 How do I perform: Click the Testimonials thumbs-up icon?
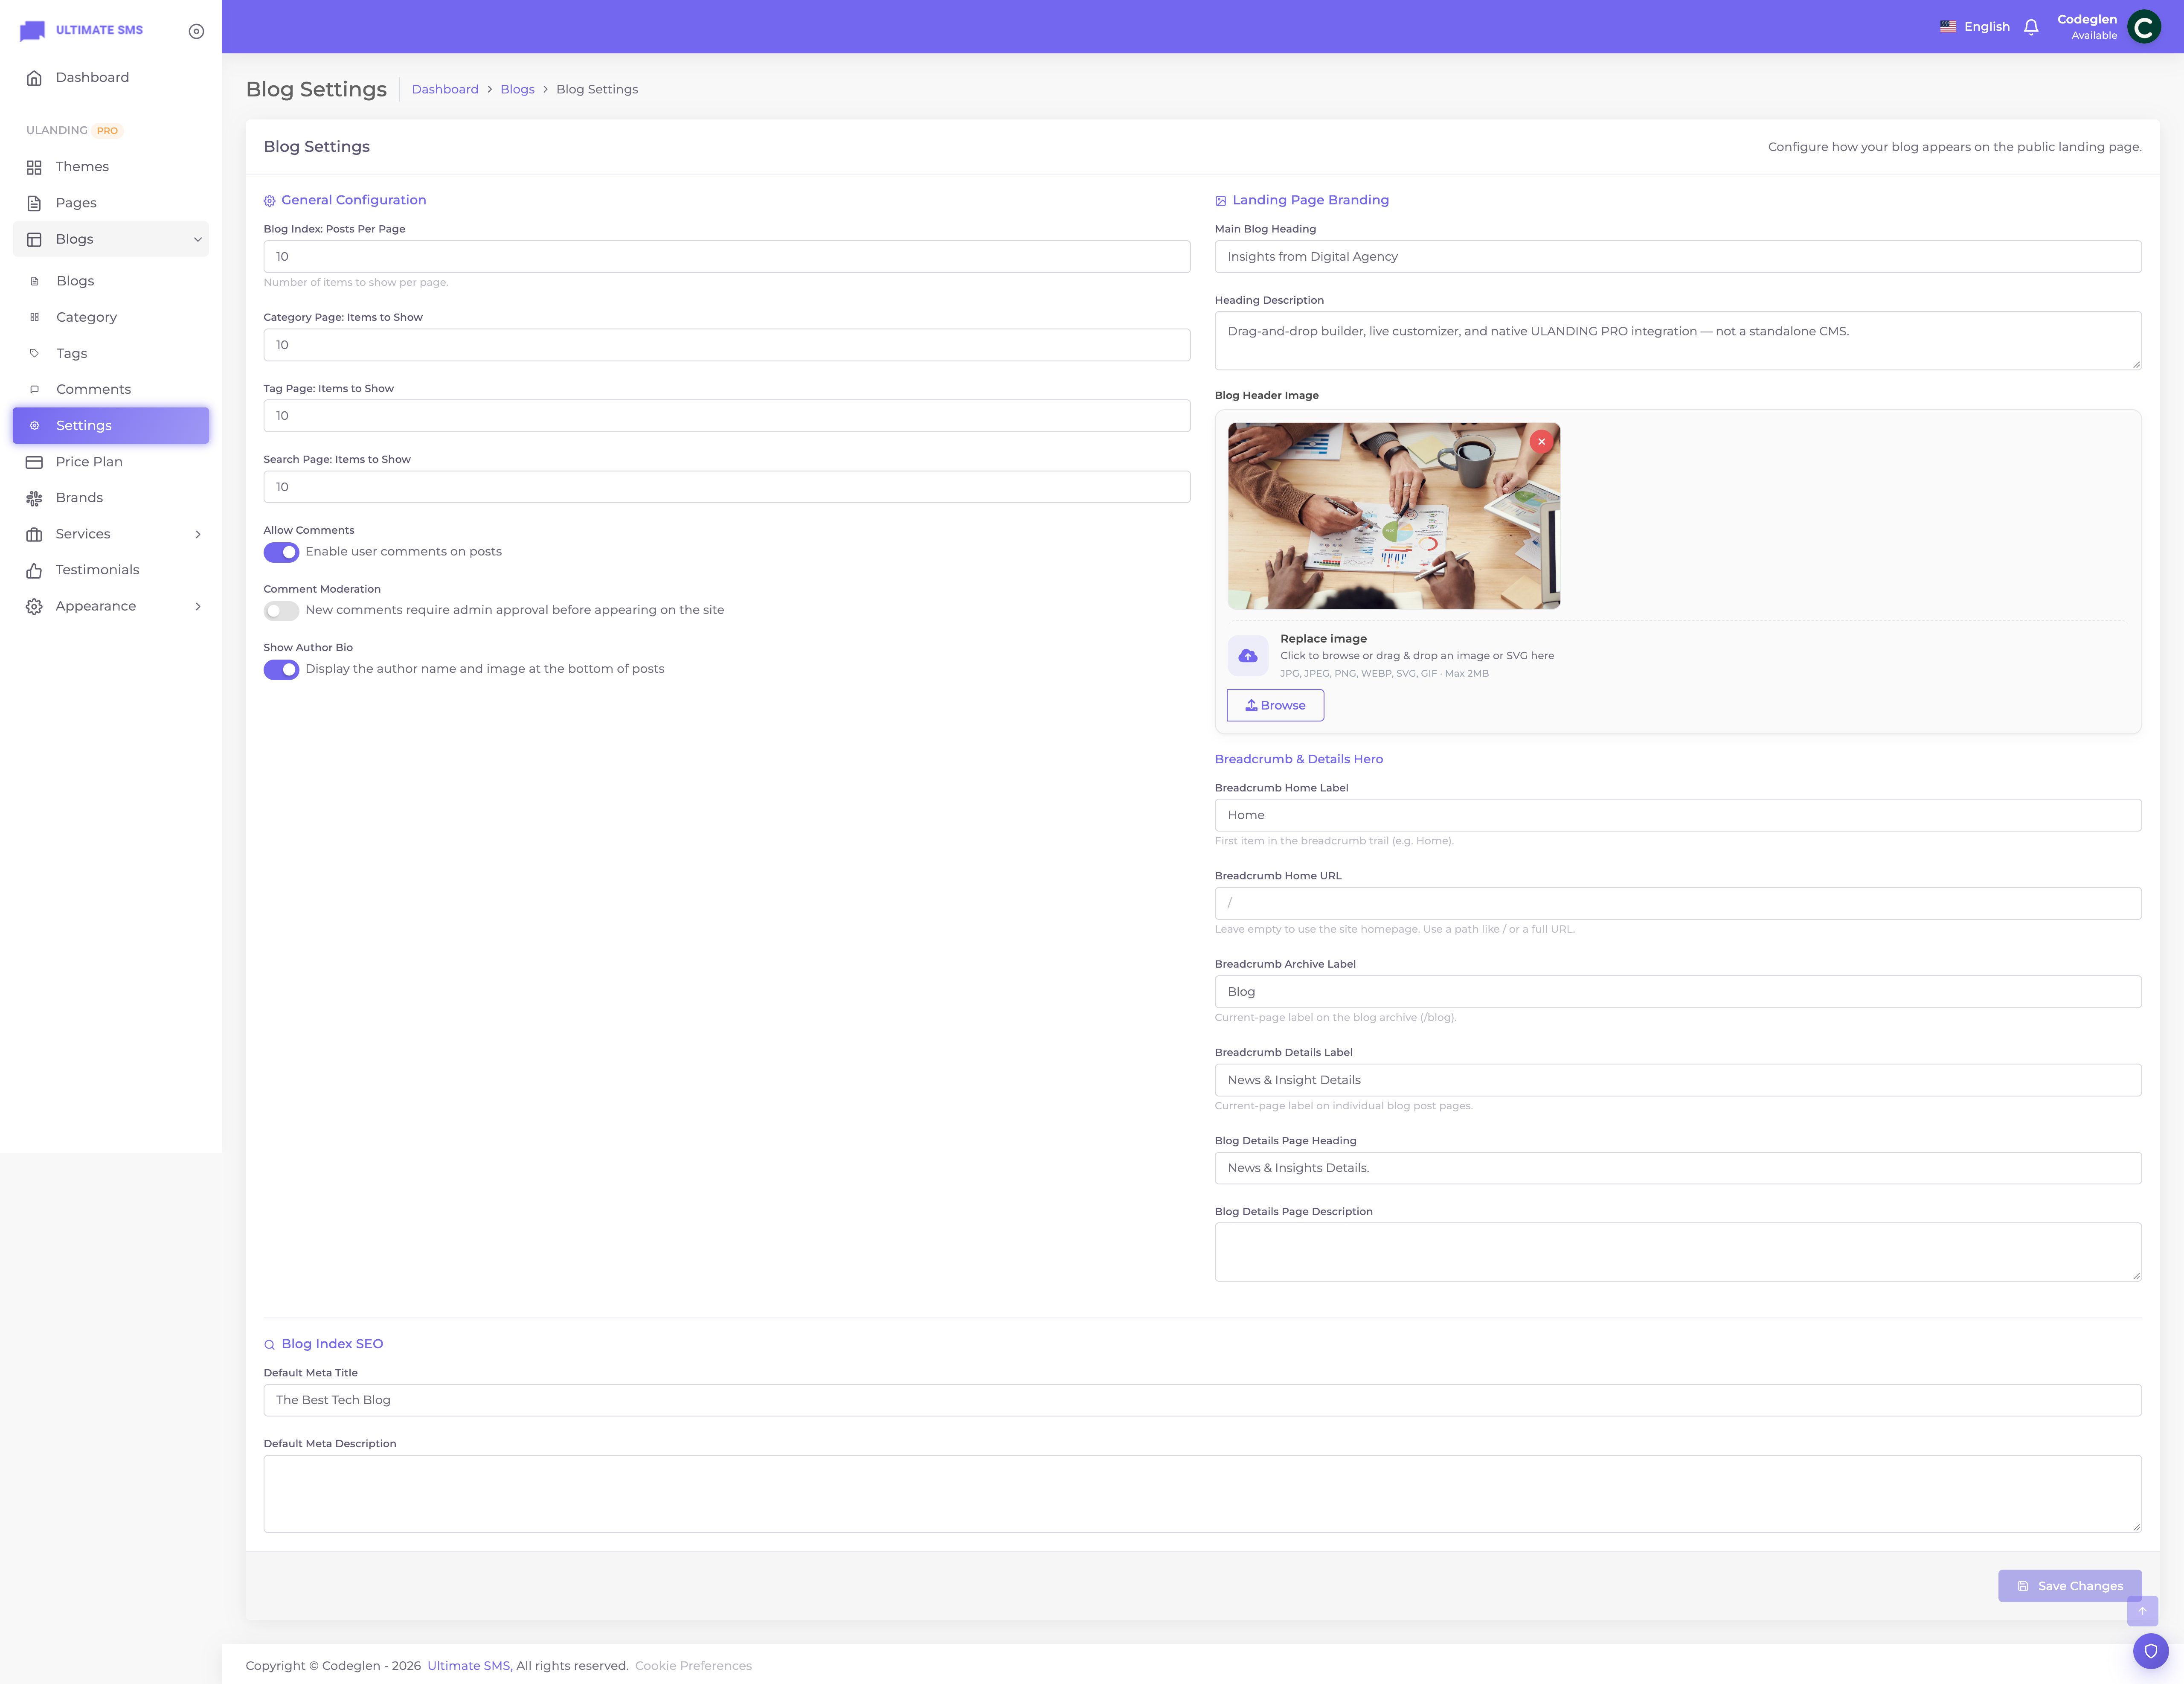(34, 570)
